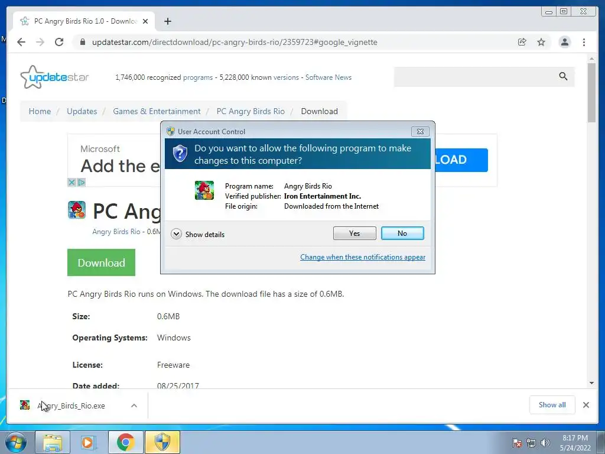Open the Chrome profile avatar icon
Viewport: 605px width, 454px height.
564,42
